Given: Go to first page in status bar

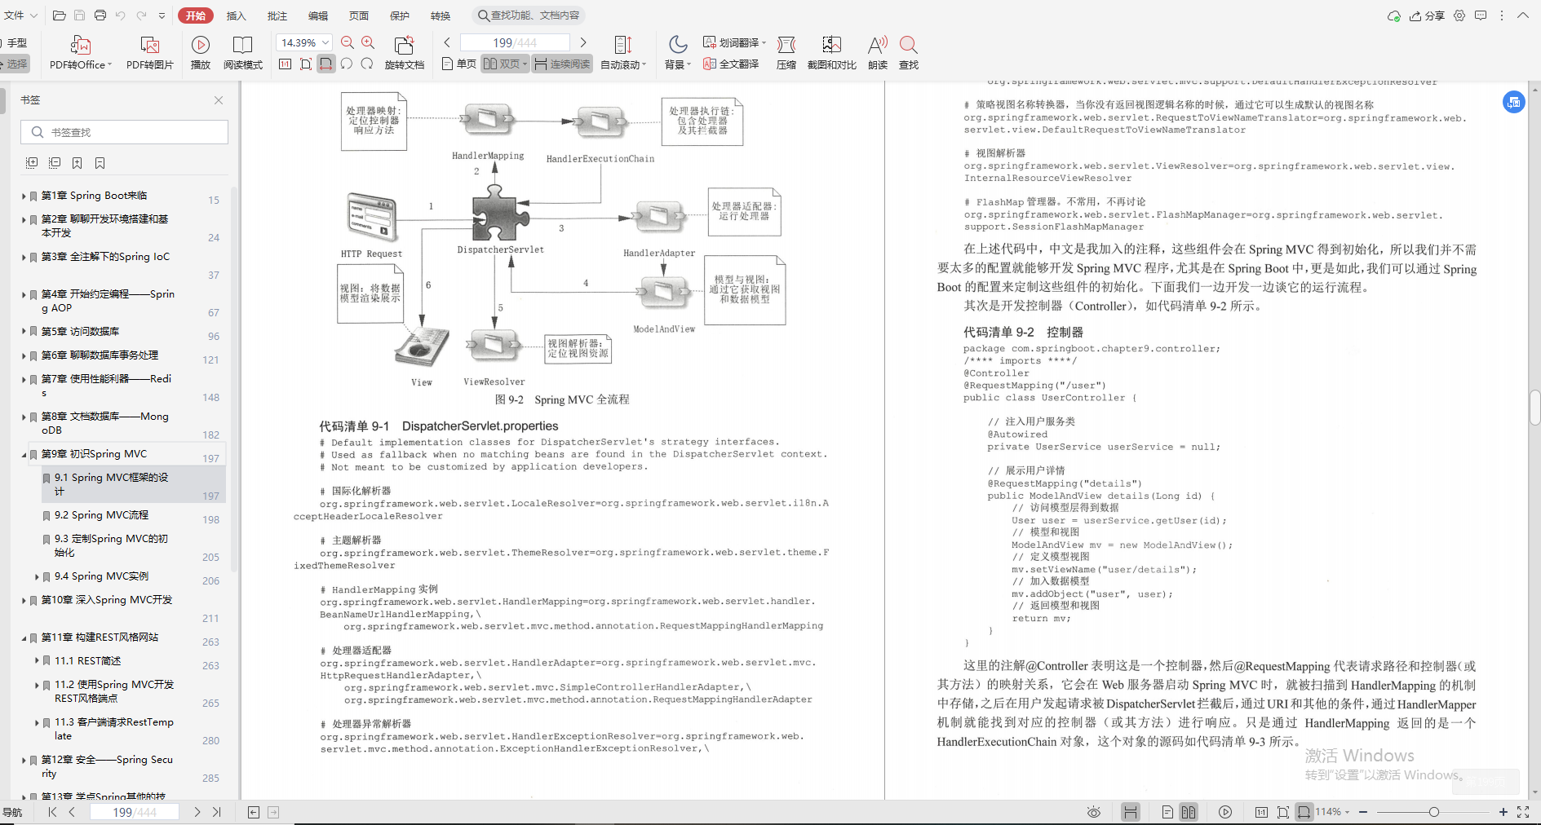Looking at the screenshot, I should pyautogui.click(x=52, y=812).
